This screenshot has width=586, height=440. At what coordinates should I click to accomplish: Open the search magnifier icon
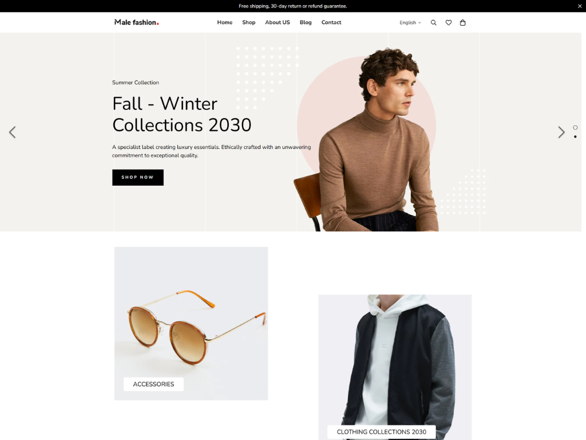pos(434,22)
